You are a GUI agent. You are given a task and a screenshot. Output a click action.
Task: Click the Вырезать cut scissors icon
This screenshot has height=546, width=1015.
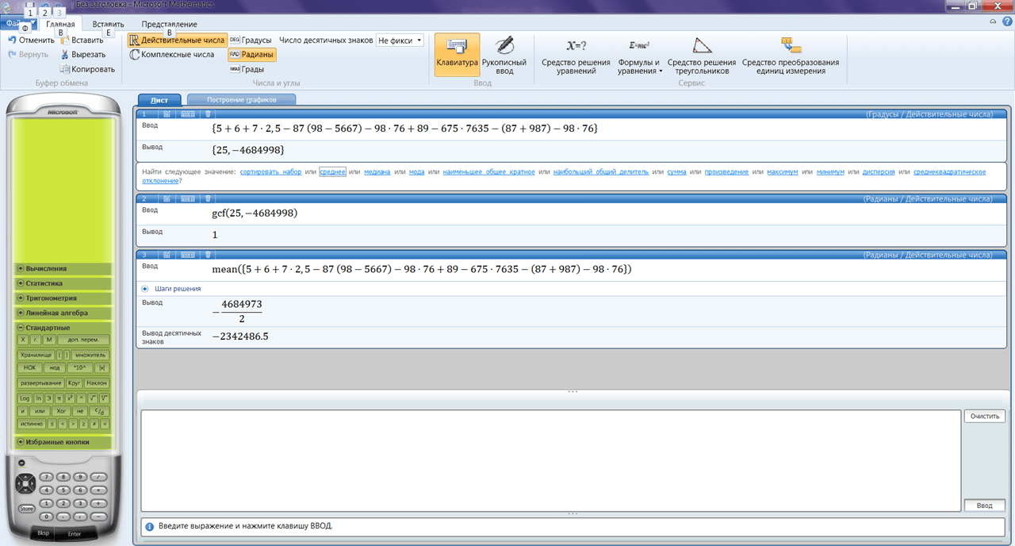coord(65,55)
